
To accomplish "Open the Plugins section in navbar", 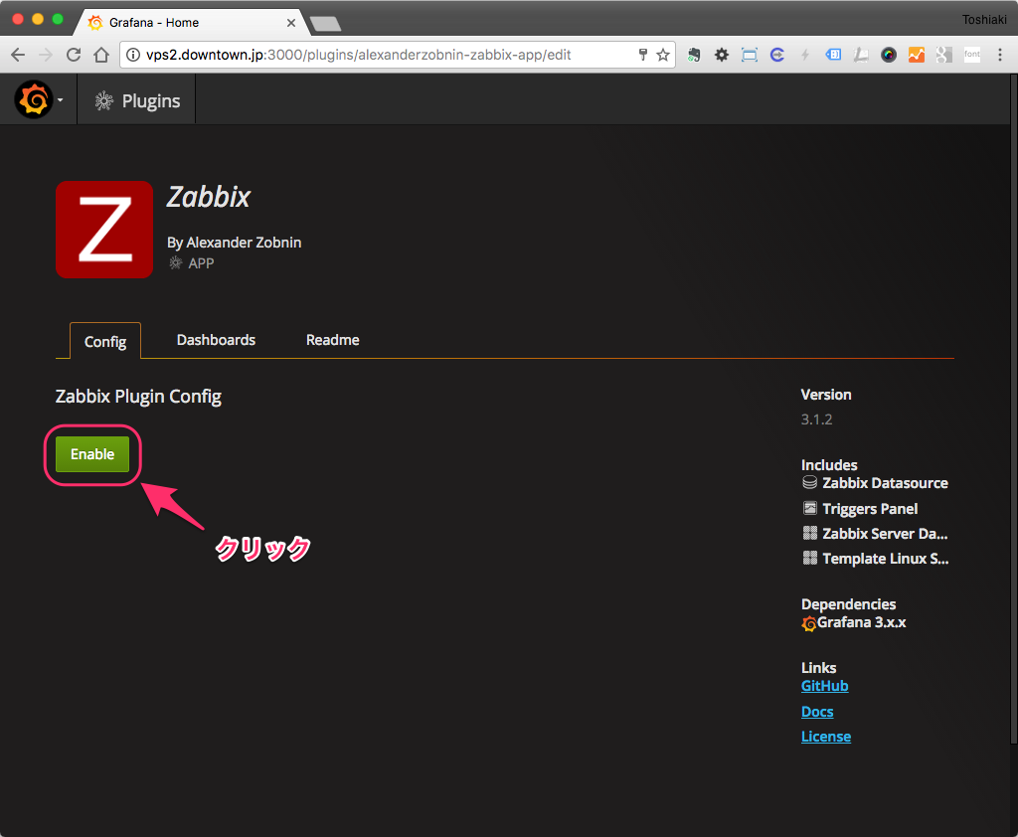I will click(x=137, y=100).
